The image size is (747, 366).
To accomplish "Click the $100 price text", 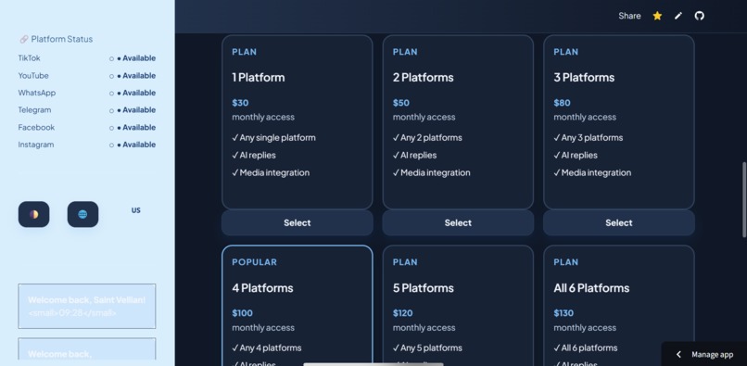I will pyautogui.click(x=243, y=313).
